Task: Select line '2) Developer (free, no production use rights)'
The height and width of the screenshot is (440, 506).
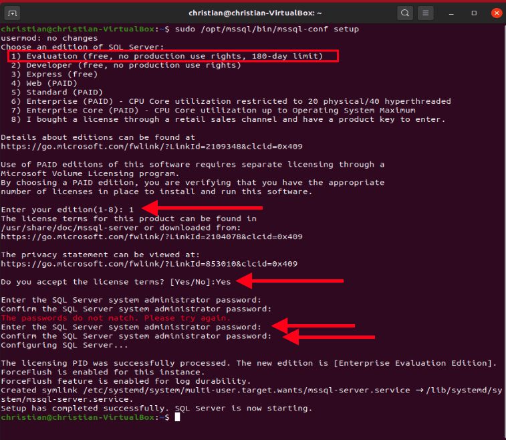Action: 126,66
